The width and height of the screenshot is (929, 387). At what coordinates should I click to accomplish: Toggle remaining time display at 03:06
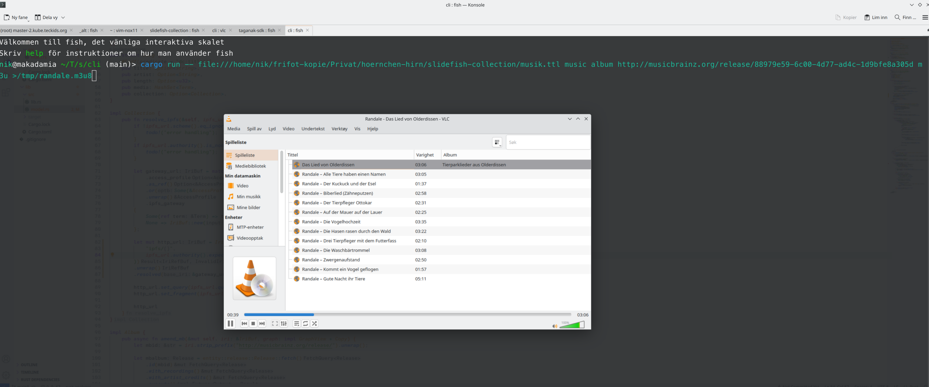[x=582, y=315]
